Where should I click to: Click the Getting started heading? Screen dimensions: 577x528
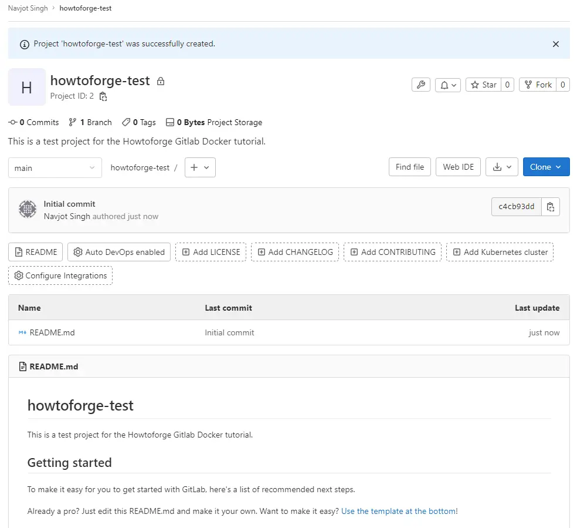click(x=70, y=463)
